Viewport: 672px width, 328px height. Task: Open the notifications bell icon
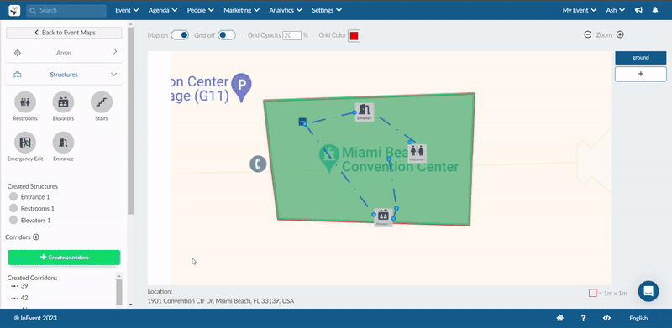coord(655,10)
